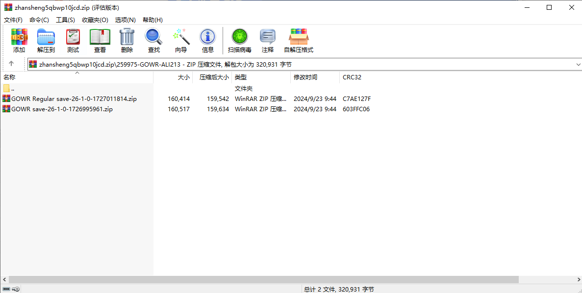582x293 pixels.
Task: Open the 查看 (View) book icon
Action: tap(100, 37)
